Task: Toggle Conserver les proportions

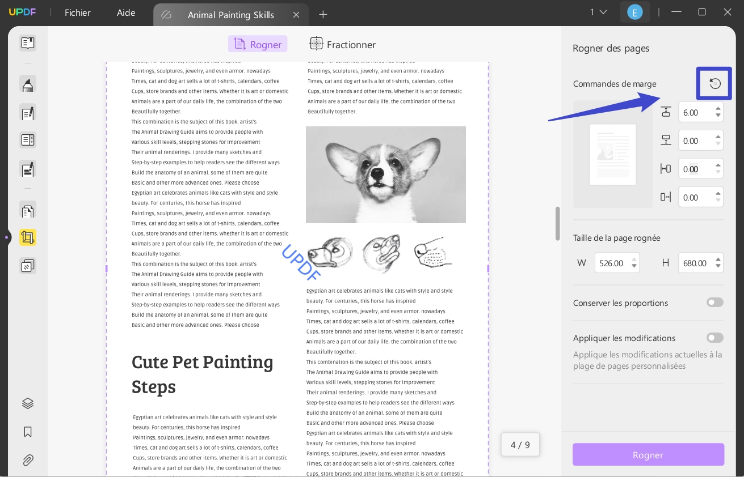Action: (x=714, y=302)
